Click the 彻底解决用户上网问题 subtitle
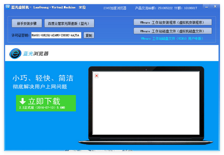The image size is (224, 155). point(40,87)
